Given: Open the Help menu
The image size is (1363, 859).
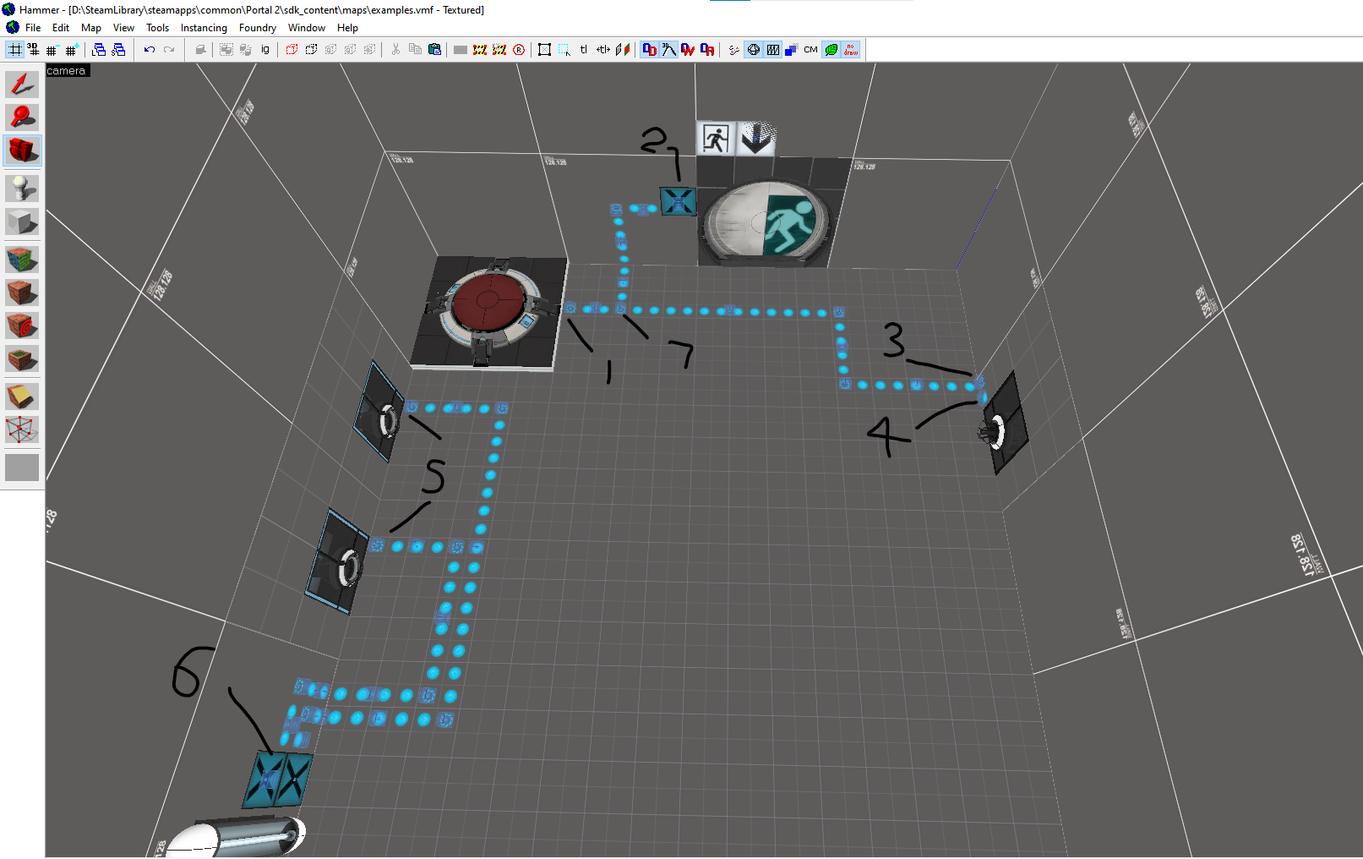Looking at the screenshot, I should 348,28.
